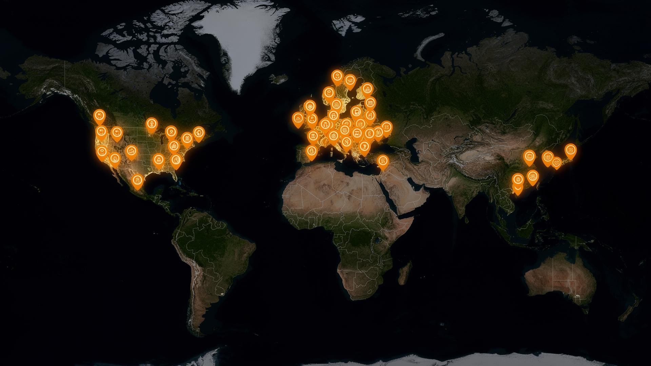Click the pin over Idaho and Montana
This screenshot has height=366, width=651.
(116, 134)
